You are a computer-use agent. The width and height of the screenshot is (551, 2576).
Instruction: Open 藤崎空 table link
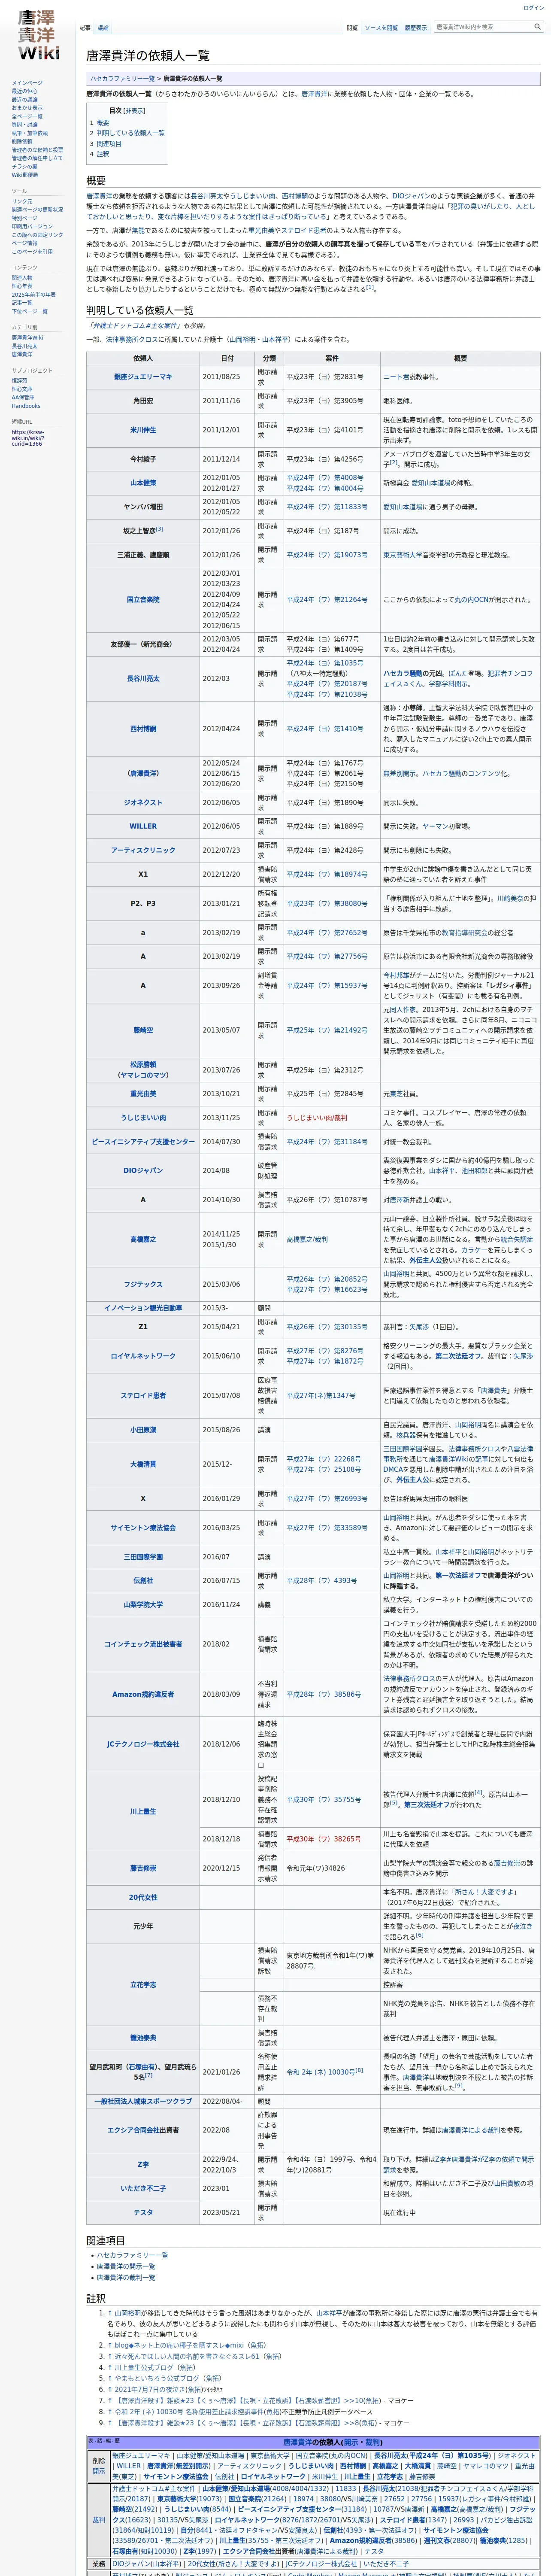pos(143,1030)
